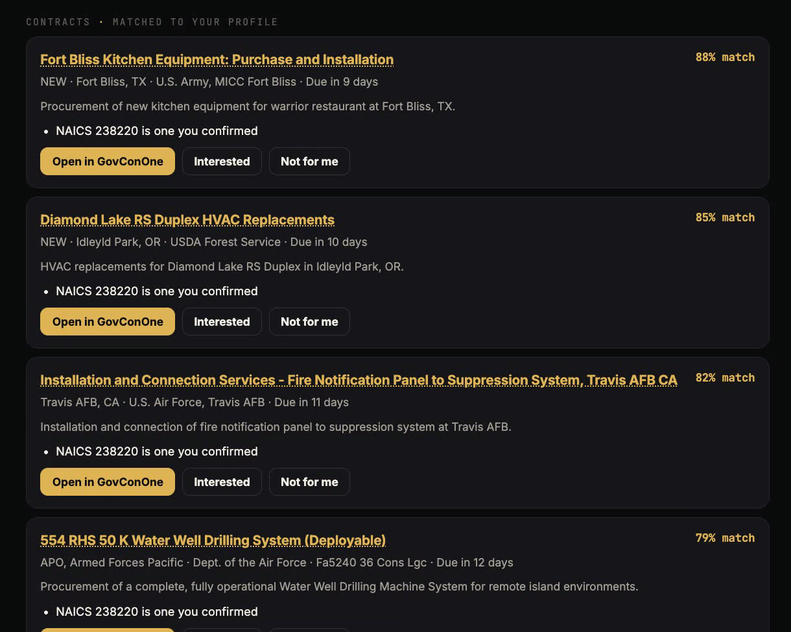Open the Travis AFB Fire Notification Panel contract link

pyautogui.click(x=359, y=380)
